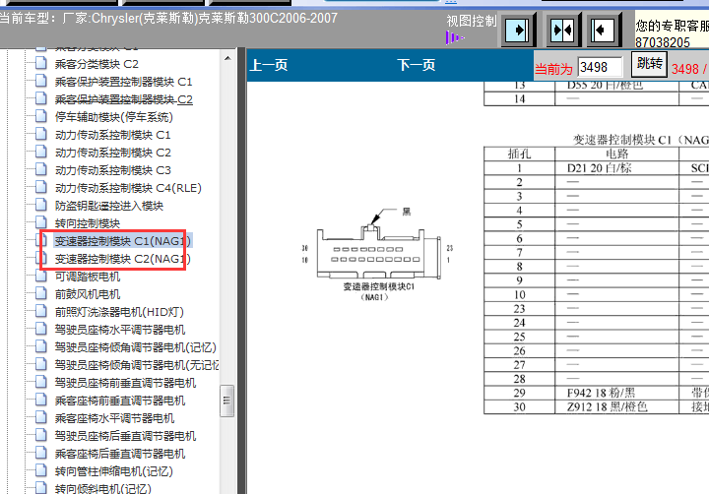The image size is (709, 494).
Task: Click document icon beside 可调踏板电机
Action: (x=40, y=276)
